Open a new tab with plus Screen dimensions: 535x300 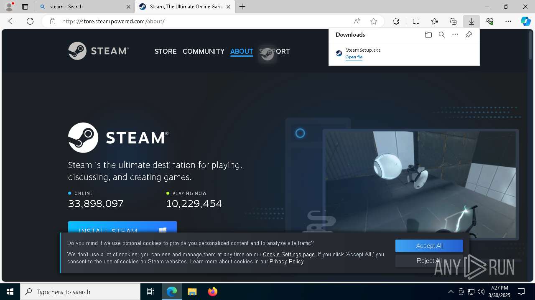242,7
